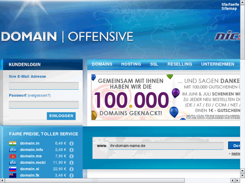Click the India flag icon beside domain.in
The image size is (245, 183).
point(13,143)
